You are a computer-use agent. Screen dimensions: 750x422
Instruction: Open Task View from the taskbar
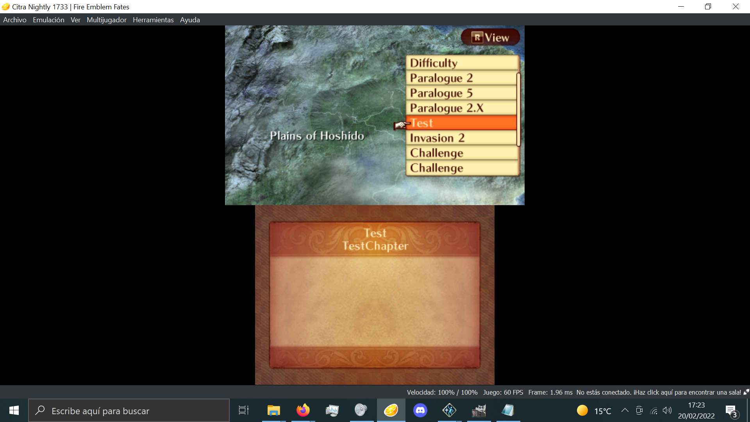coord(244,410)
